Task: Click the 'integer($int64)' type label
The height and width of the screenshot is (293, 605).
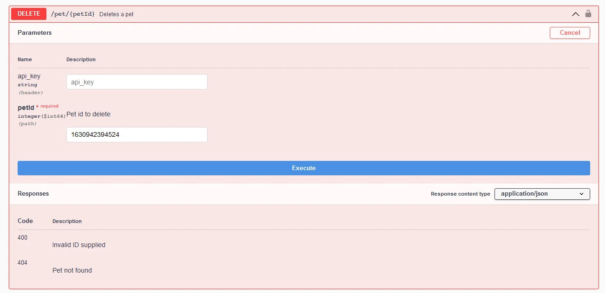Action: tap(42, 116)
